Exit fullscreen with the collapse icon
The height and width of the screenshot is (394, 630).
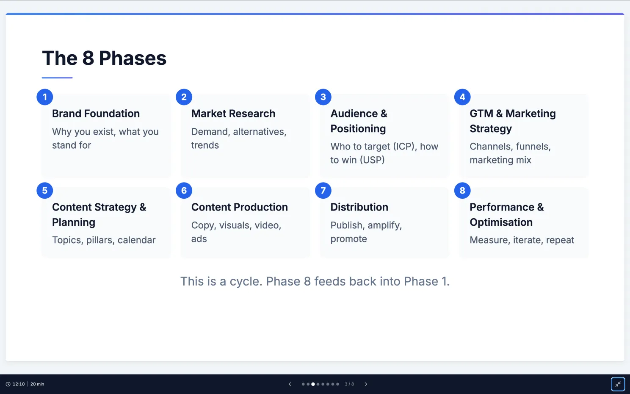pyautogui.click(x=618, y=384)
